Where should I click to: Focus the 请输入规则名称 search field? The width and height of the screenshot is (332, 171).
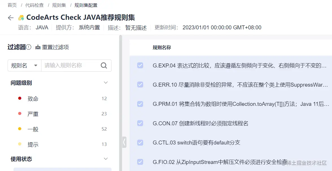[71, 65]
